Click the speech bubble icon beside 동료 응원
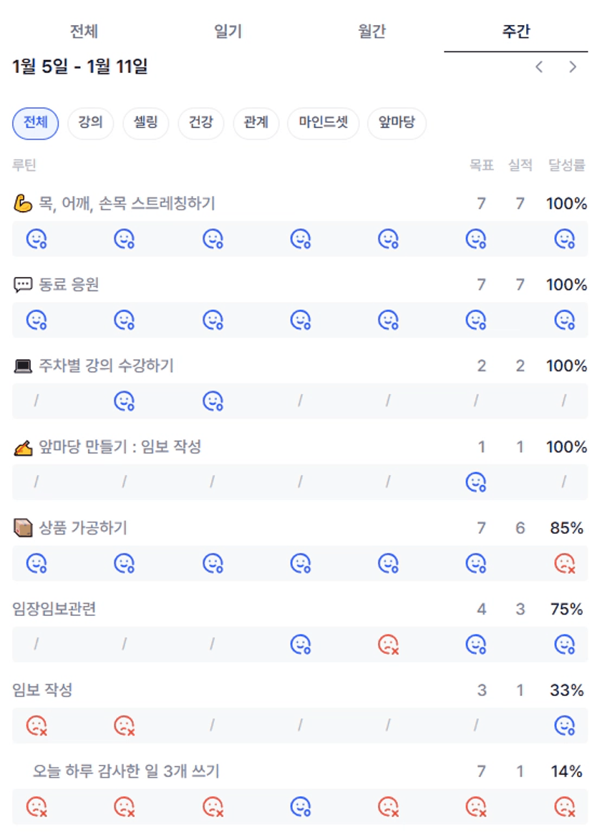This screenshot has height=837, width=592. [23, 285]
